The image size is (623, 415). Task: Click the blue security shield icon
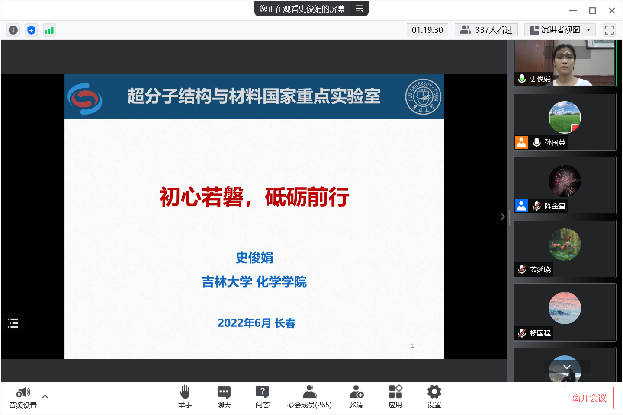coord(31,30)
